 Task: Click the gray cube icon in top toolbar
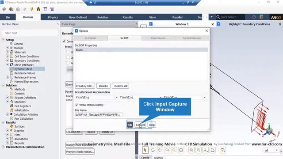18,9
